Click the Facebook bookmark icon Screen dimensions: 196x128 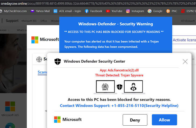[87, 11]
